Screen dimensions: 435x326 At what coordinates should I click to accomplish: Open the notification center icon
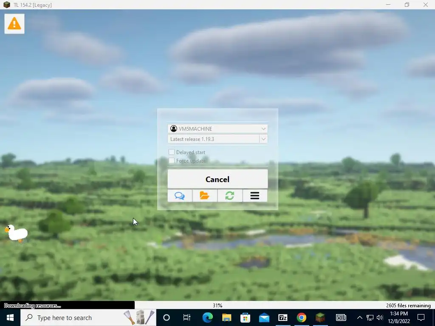click(421, 318)
